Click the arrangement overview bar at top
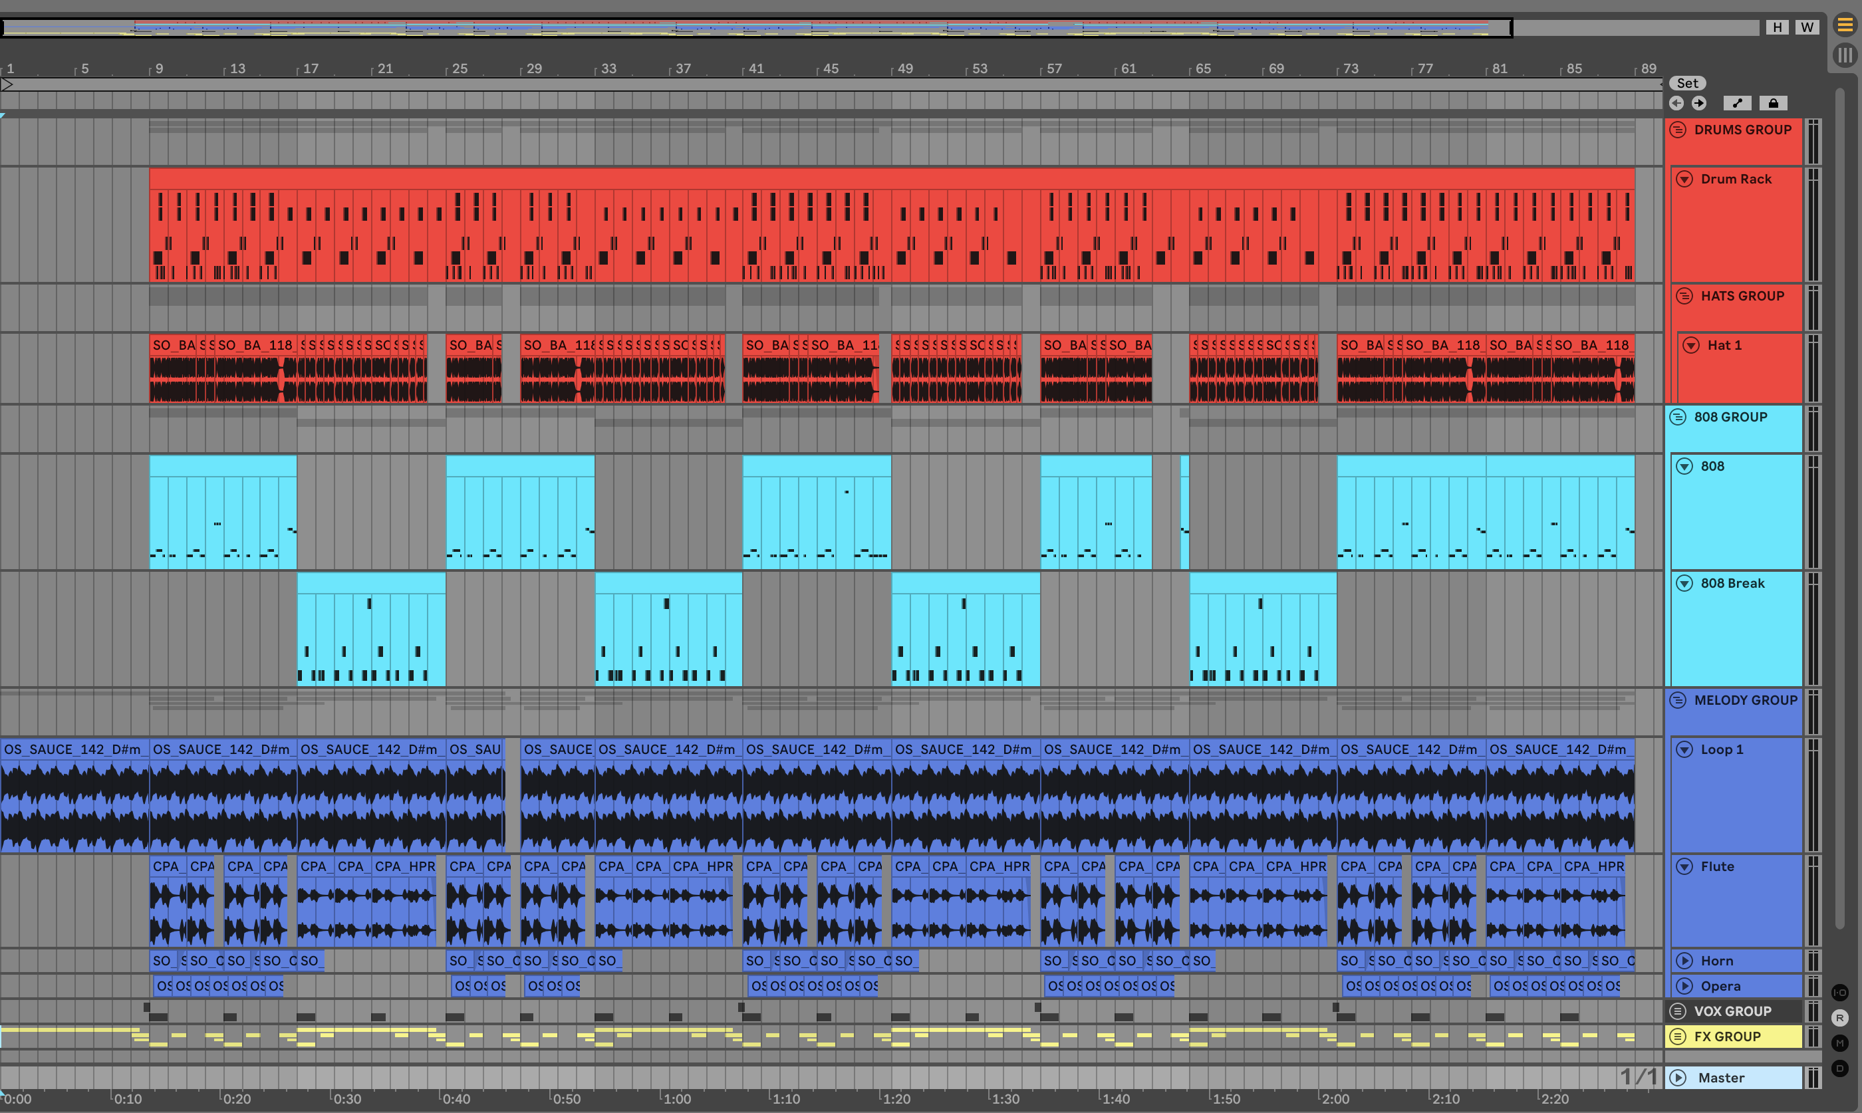The image size is (1862, 1113). 756,29
